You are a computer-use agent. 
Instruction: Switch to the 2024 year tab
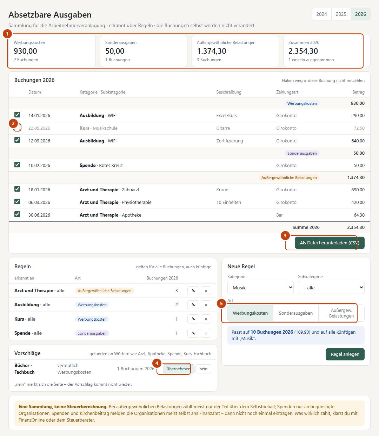[x=321, y=14]
